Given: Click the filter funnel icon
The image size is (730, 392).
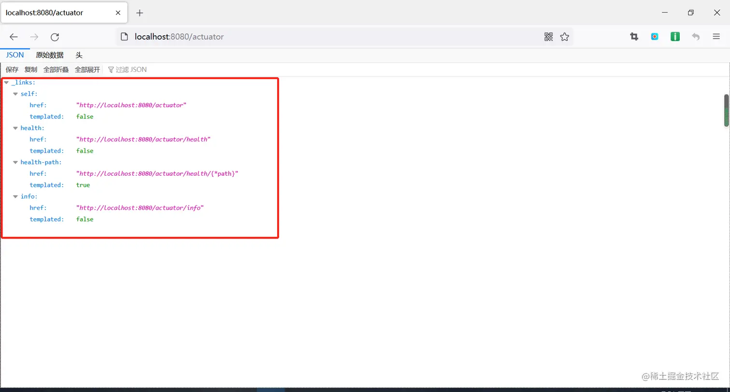Looking at the screenshot, I should tap(111, 70).
